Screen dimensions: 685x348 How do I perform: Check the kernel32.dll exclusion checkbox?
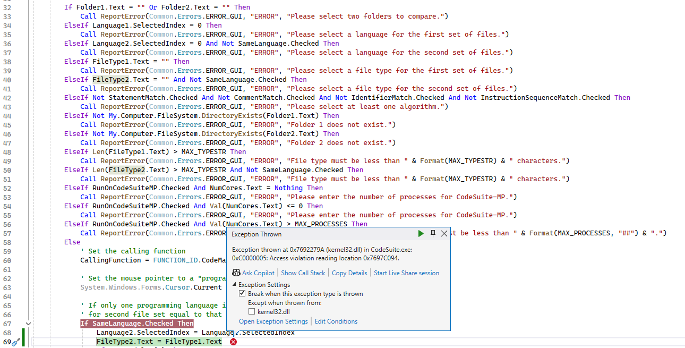pyautogui.click(x=251, y=311)
